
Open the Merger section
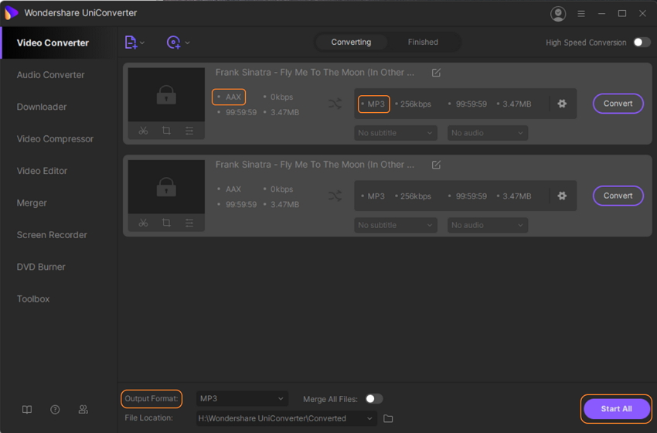(32, 203)
